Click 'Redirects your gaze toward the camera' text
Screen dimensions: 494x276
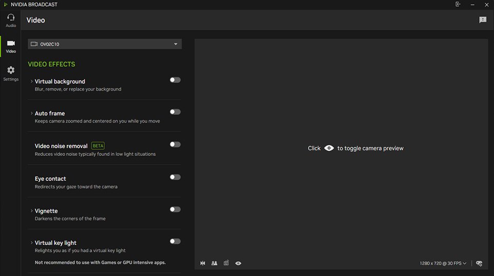pos(76,187)
